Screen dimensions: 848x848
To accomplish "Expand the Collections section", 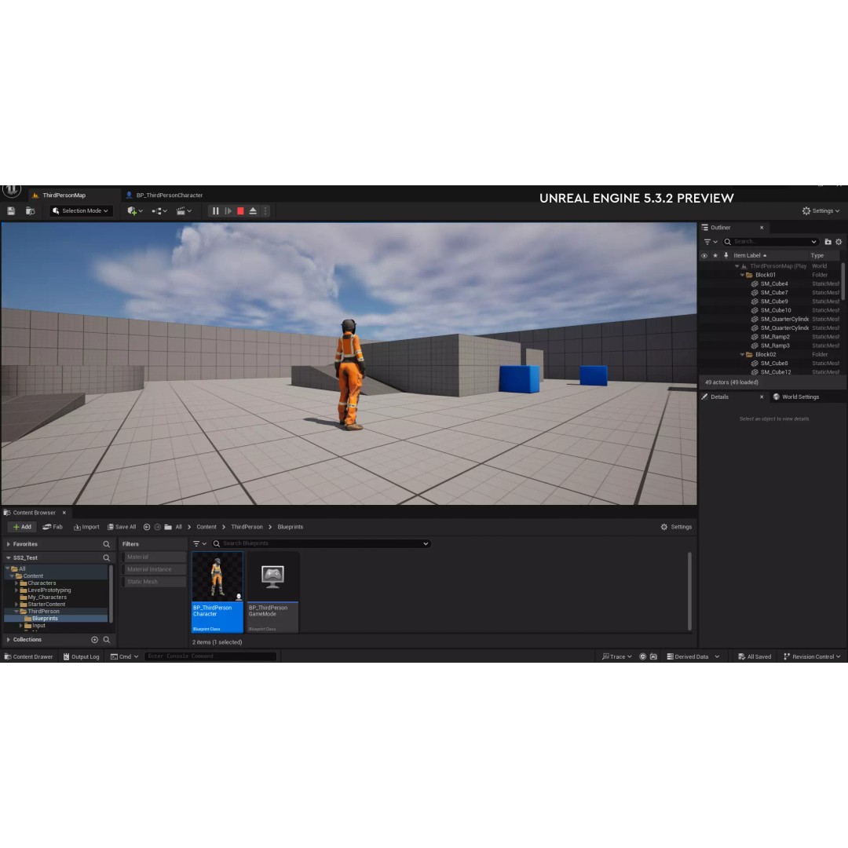I will [x=8, y=640].
